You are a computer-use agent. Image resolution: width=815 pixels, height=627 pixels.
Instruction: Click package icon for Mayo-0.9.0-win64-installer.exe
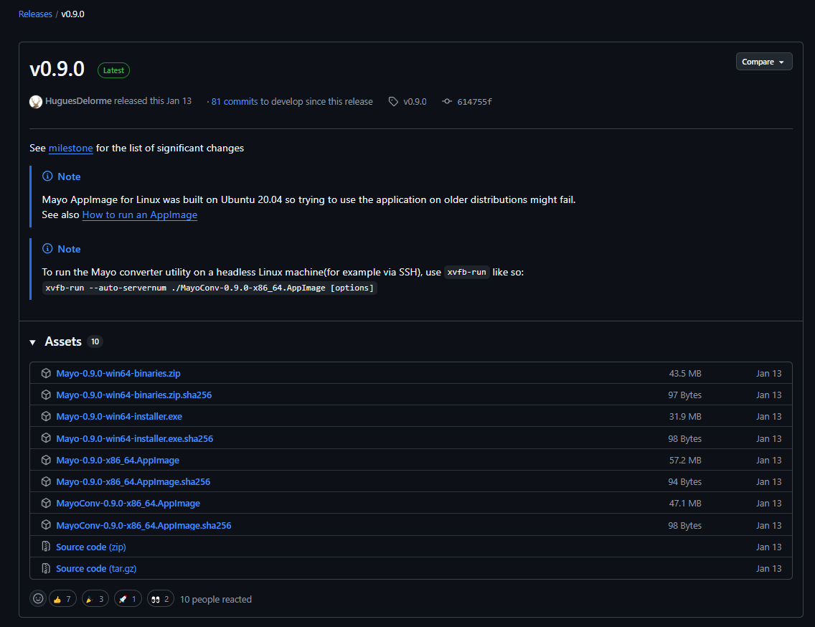[x=46, y=416]
